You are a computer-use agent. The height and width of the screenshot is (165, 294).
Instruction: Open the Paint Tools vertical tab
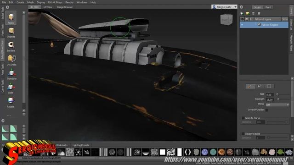[x=2, y=30]
